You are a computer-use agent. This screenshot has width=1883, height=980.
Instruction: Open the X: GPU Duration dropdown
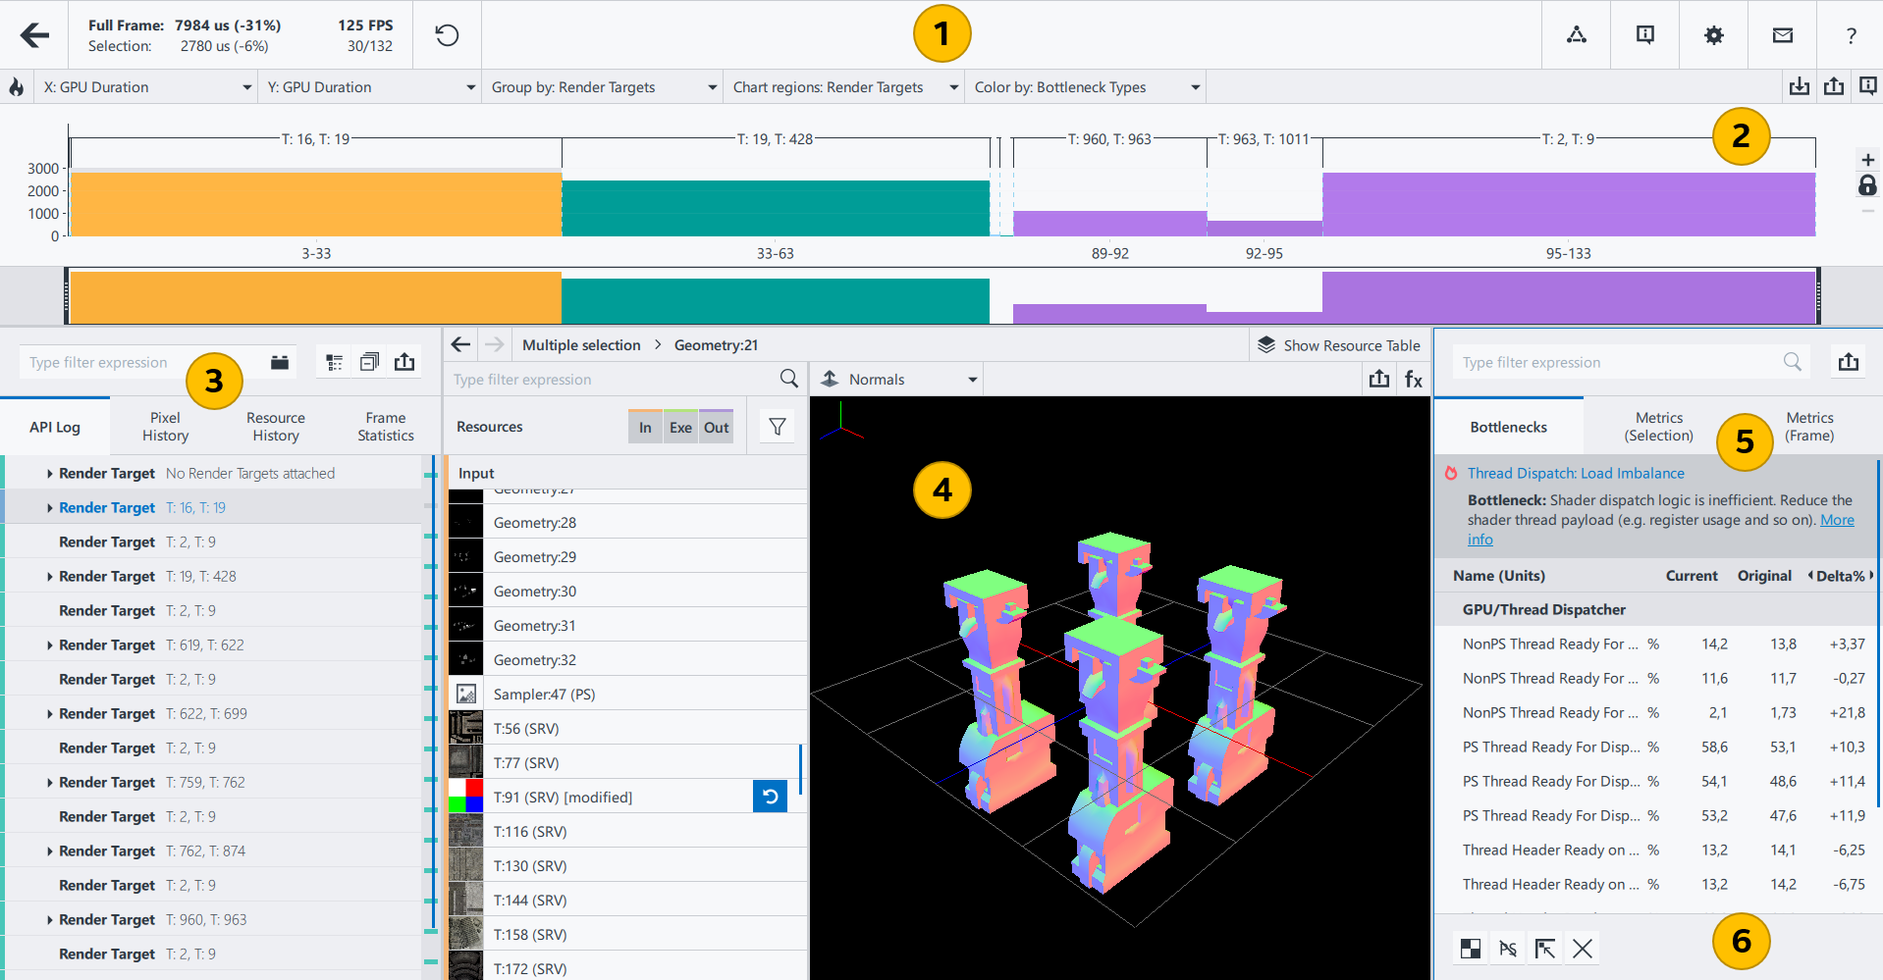pyautogui.click(x=146, y=86)
